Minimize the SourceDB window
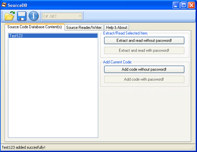The image size is (197, 152). point(176,5)
